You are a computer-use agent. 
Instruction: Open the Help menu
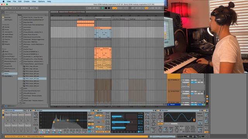[x=49, y=2]
